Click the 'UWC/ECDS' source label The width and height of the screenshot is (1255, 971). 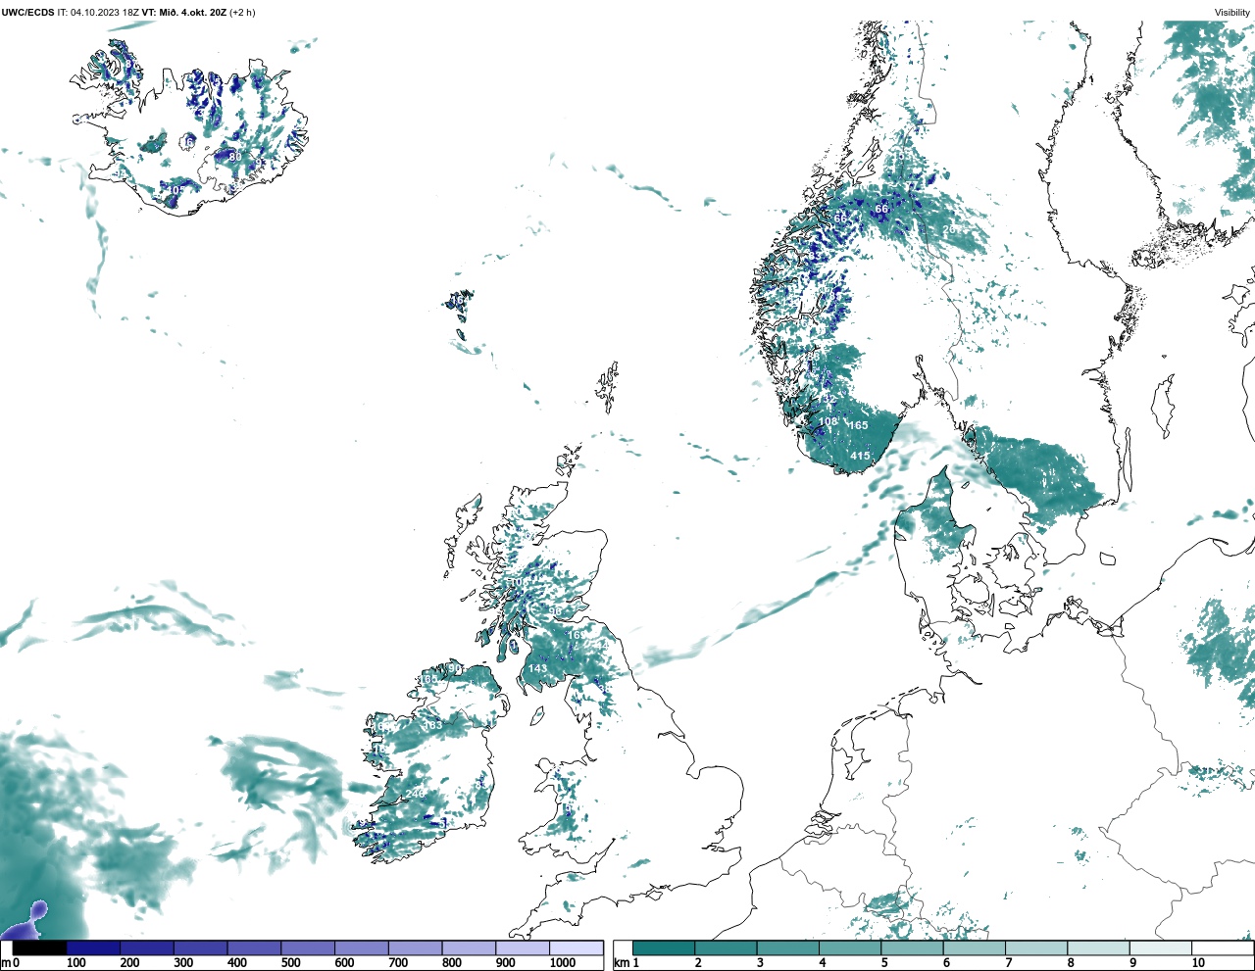(x=27, y=13)
